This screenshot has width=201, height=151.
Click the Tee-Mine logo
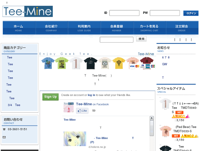[28, 11]
